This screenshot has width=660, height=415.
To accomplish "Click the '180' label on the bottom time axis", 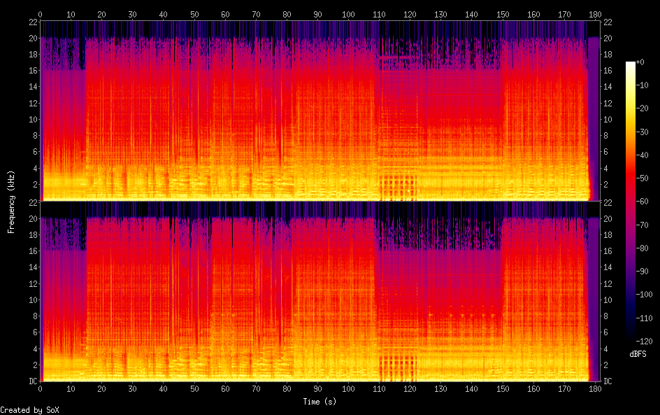I will 595,389.
